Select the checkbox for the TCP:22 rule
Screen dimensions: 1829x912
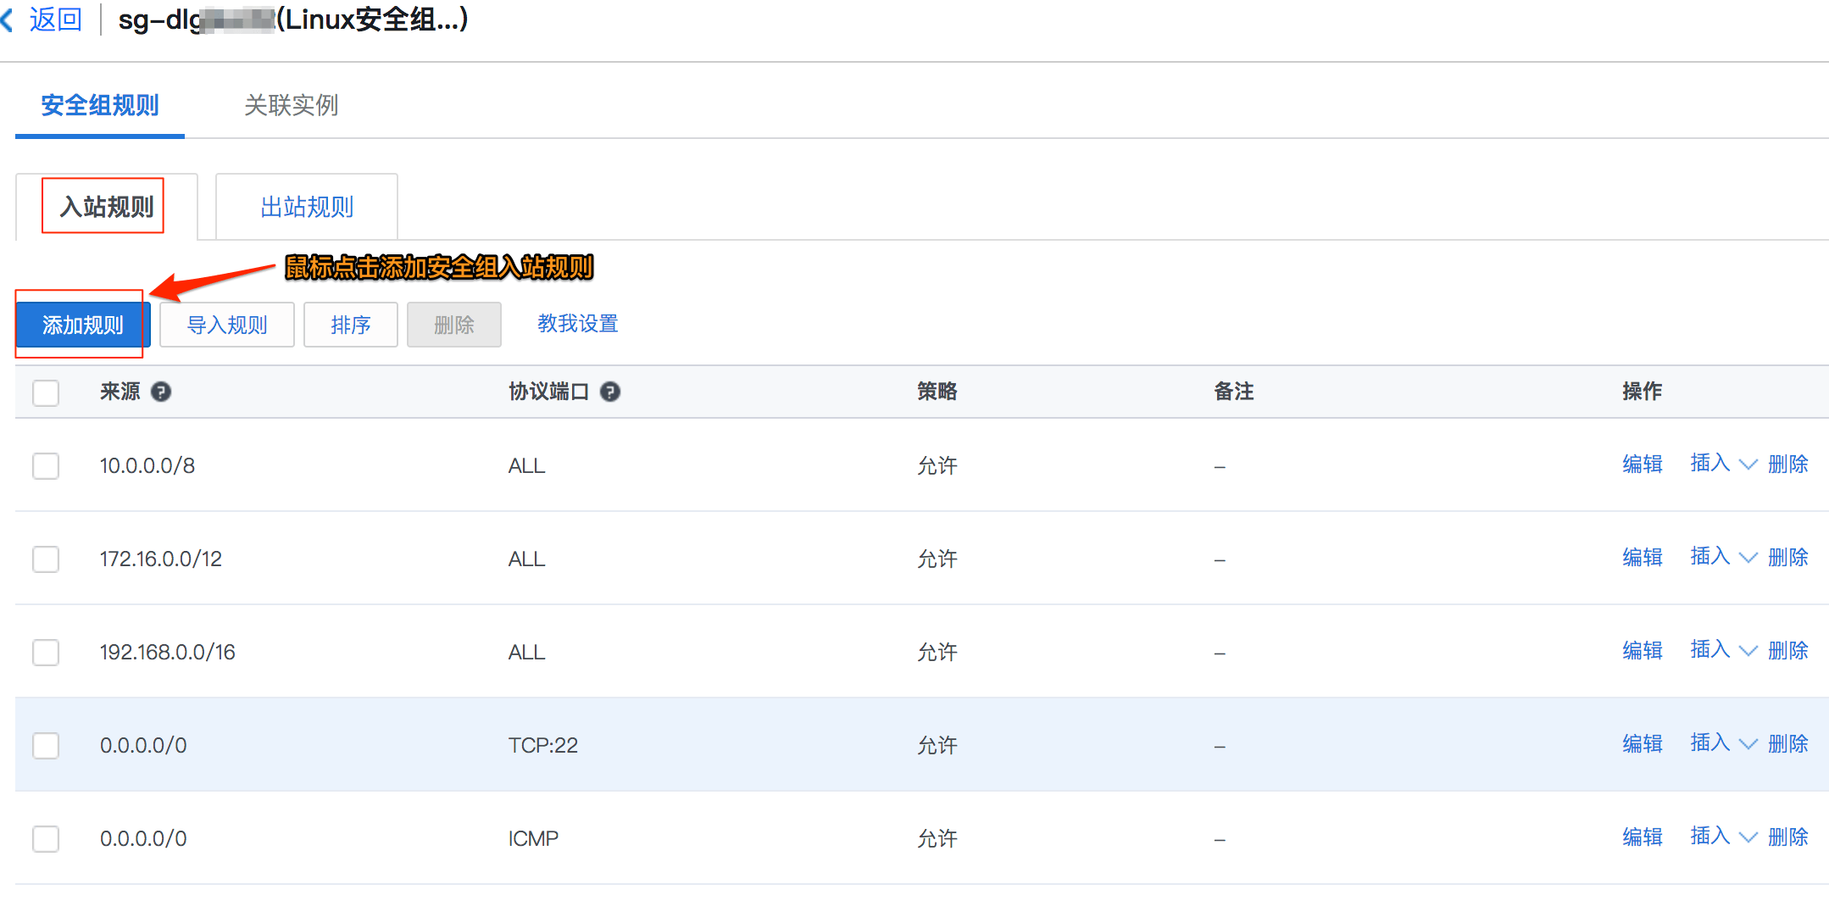click(46, 745)
